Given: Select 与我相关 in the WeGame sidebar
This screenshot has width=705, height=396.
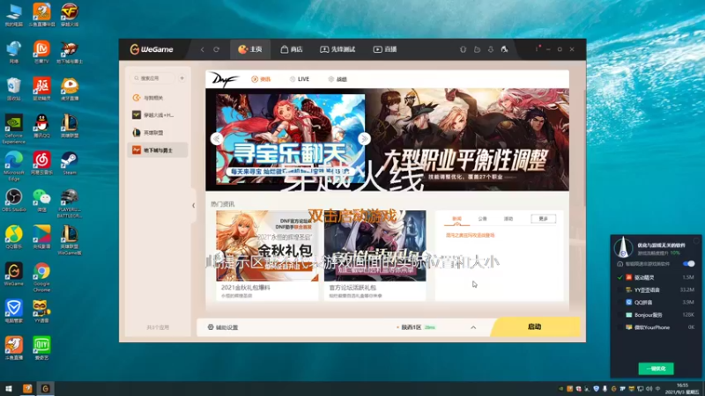Looking at the screenshot, I should pyautogui.click(x=158, y=98).
